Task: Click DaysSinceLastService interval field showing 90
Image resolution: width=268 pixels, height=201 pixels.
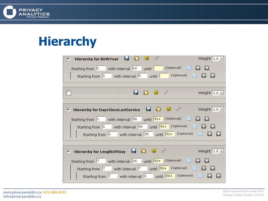Action: pyautogui.click(x=137, y=119)
